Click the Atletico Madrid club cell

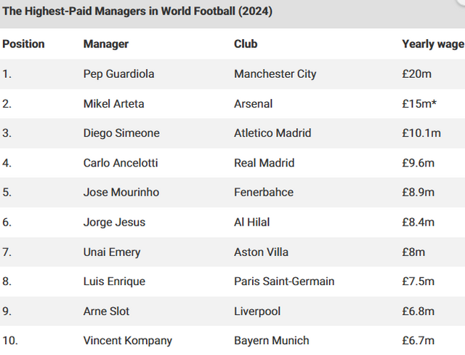click(x=272, y=133)
